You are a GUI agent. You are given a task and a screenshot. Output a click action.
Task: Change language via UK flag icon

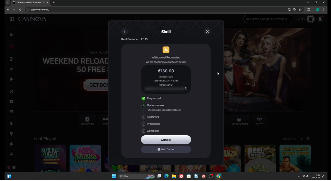point(9,168)
